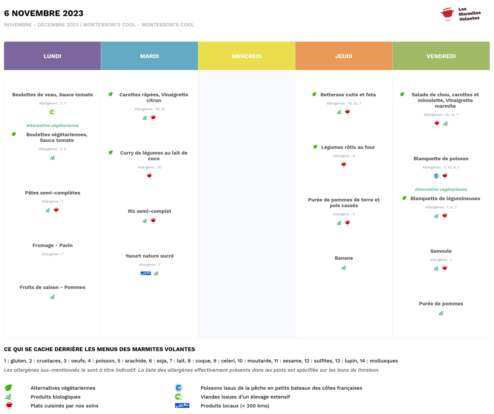This screenshot has width=494, height=414.
Task: Click the Les Marmites Volantes logo
Action: tap(460, 14)
